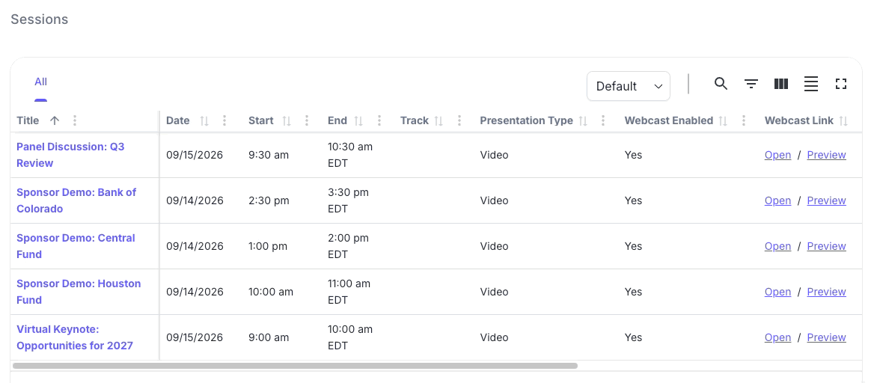Click the horizontal table scrollbar
This screenshot has width=877, height=383.
tap(295, 366)
